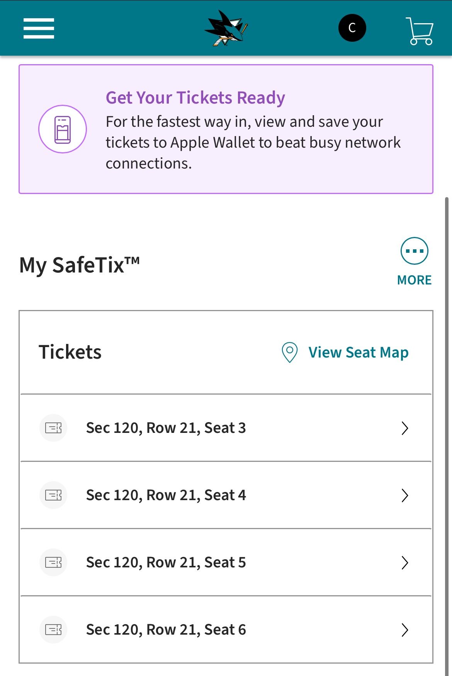452x676 pixels.
Task: Open the account profile avatar C
Action: pyautogui.click(x=352, y=28)
